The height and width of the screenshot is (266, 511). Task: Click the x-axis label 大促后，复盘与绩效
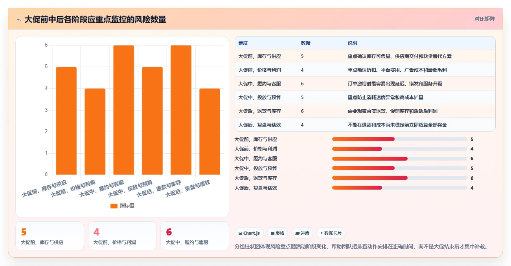tap(188, 189)
